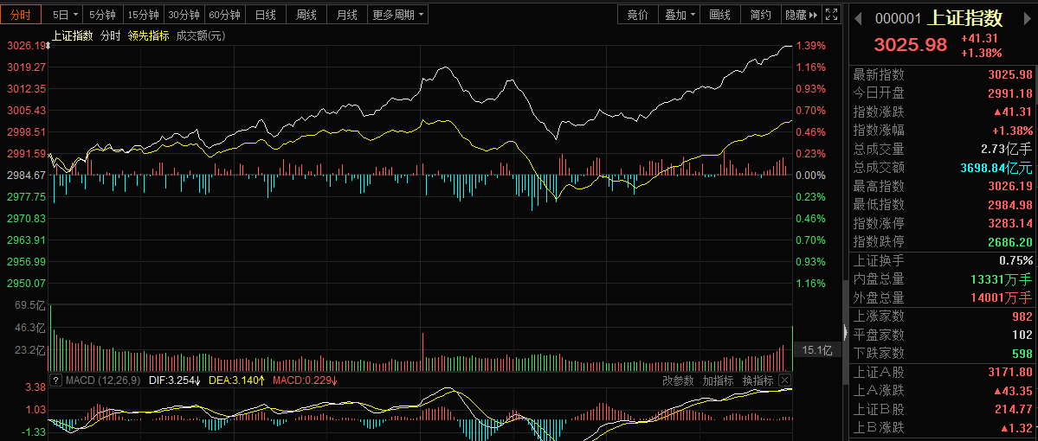Activate the 画线 drawing tools
This screenshot has height=441, width=1038.
pyautogui.click(x=719, y=15)
